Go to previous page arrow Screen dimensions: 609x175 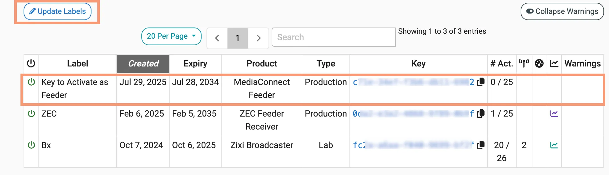click(217, 38)
